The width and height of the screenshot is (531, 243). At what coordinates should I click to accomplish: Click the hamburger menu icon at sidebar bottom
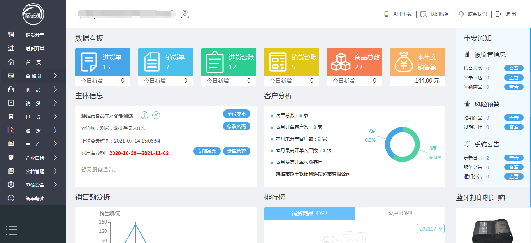point(12,231)
